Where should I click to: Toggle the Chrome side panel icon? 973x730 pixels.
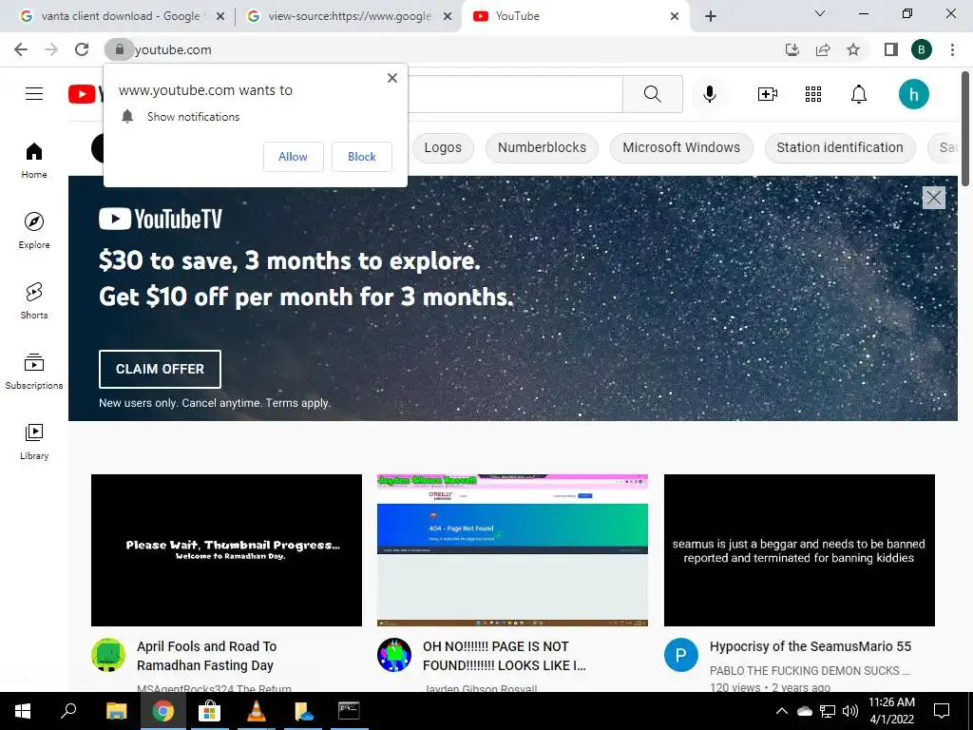tap(891, 49)
